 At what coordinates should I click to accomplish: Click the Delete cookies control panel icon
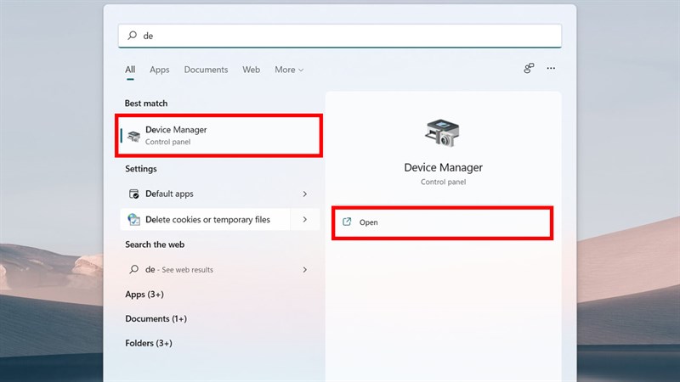[133, 219]
